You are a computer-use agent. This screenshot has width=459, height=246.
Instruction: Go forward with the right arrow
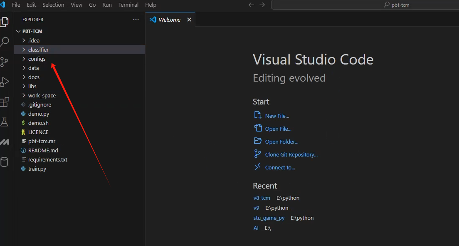point(262,5)
